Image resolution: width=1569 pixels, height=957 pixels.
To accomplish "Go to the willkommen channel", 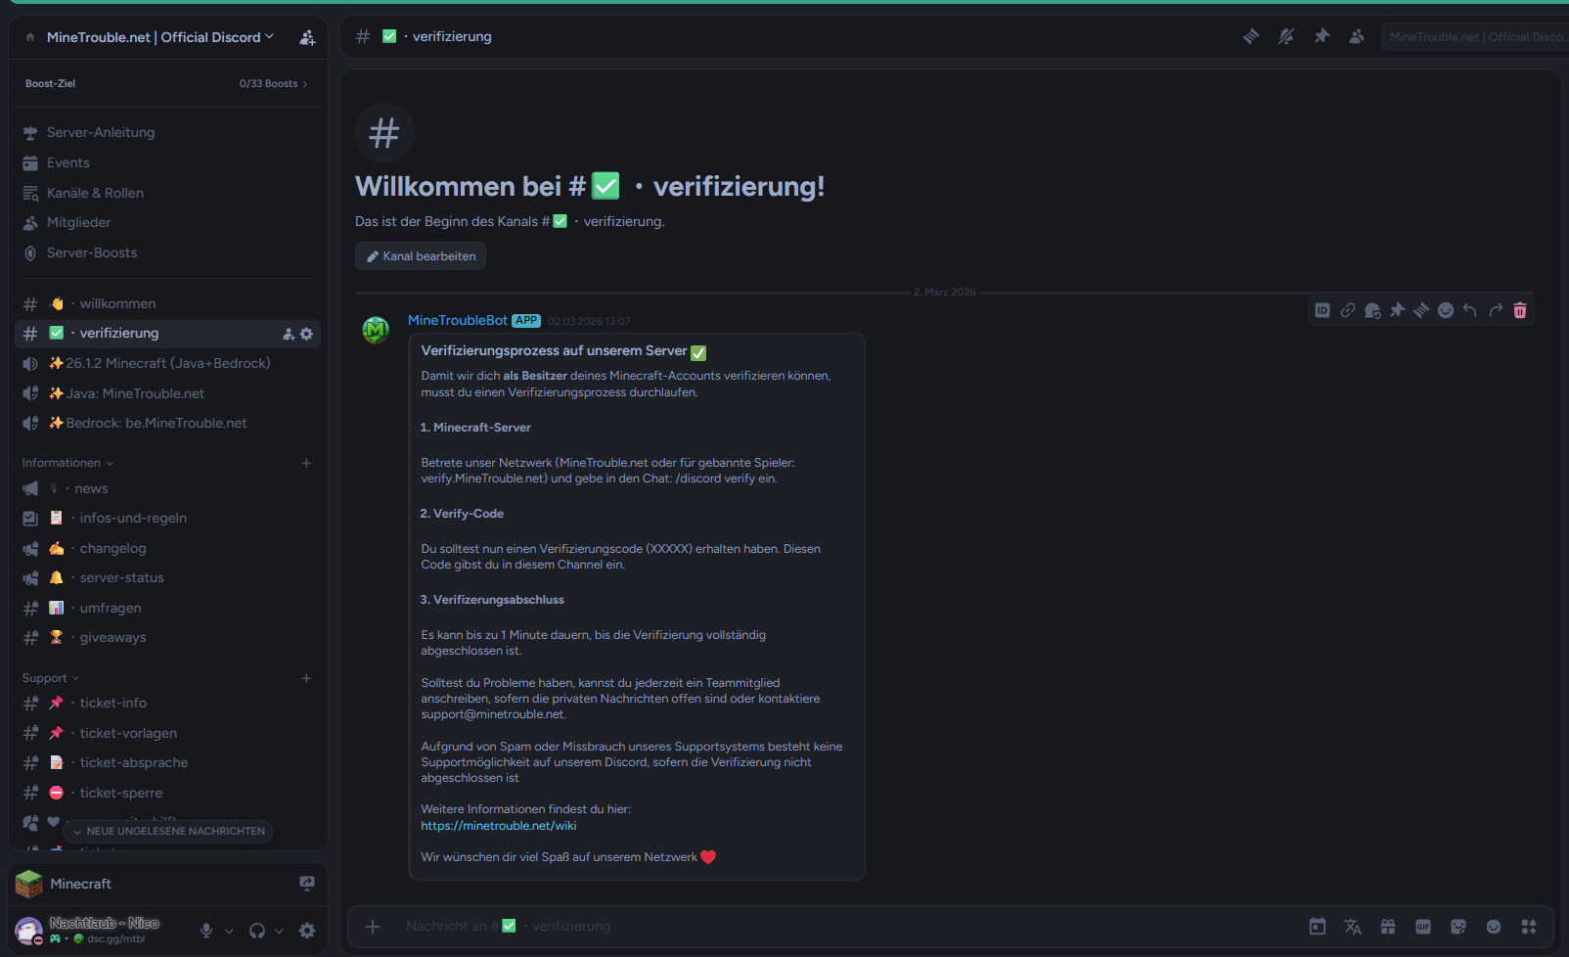I will [166, 303].
